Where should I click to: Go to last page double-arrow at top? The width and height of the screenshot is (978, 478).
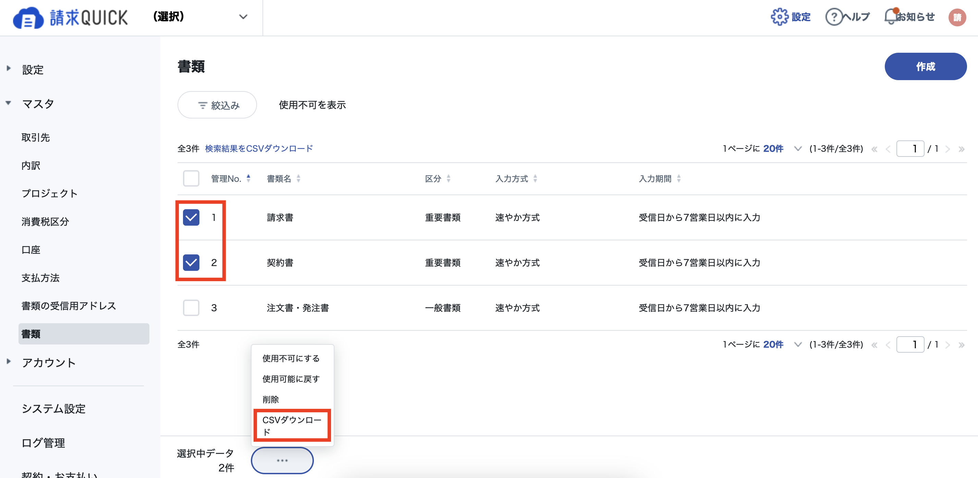coord(961,149)
